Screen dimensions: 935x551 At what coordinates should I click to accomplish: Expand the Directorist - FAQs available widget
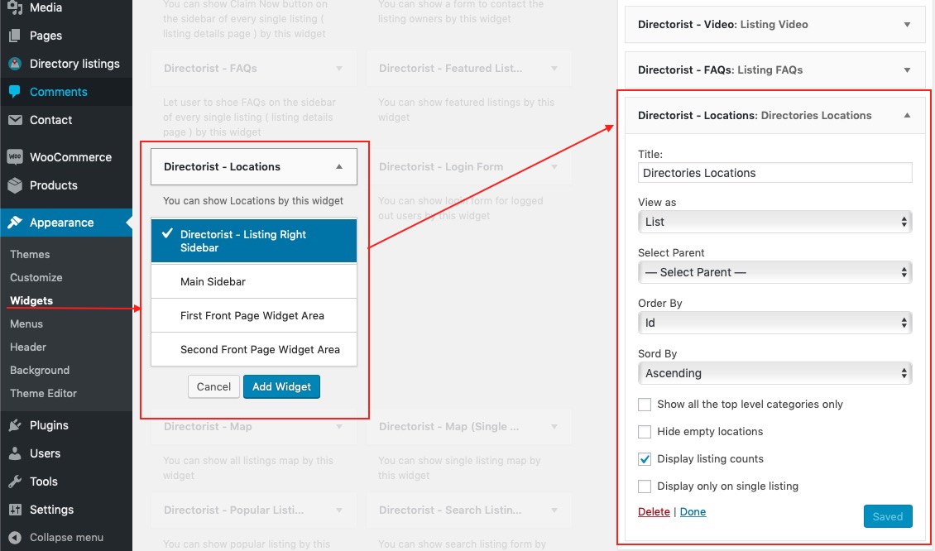click(339, 69)
